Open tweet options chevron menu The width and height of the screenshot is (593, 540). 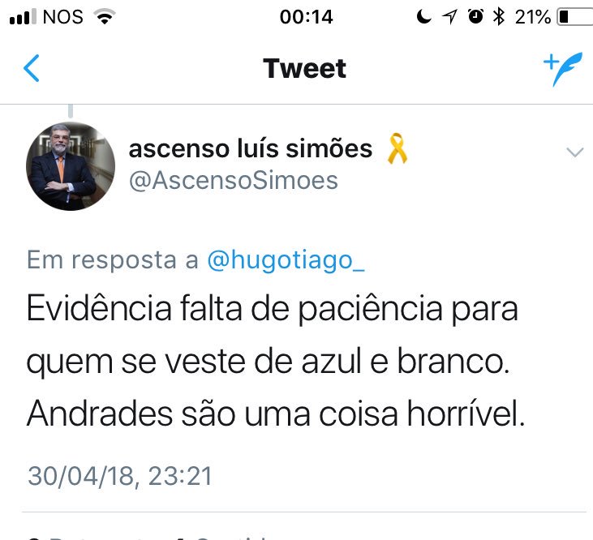tap(575, 152)
